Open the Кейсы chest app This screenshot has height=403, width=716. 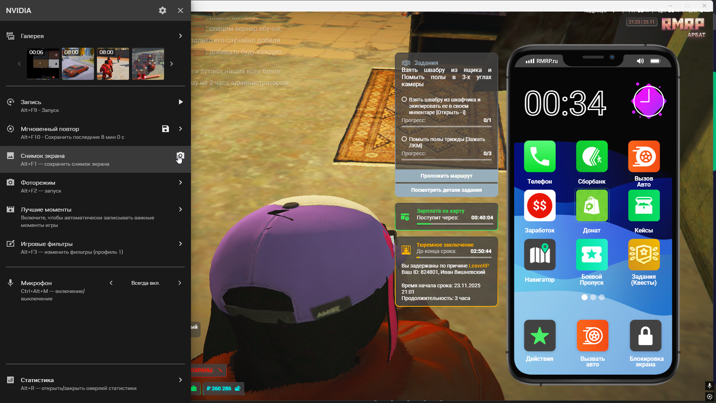pos(644,206)
